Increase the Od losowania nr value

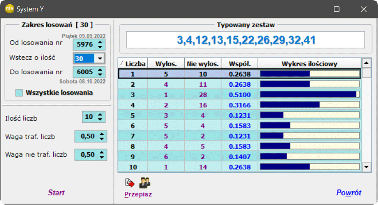tap(100, 42)
